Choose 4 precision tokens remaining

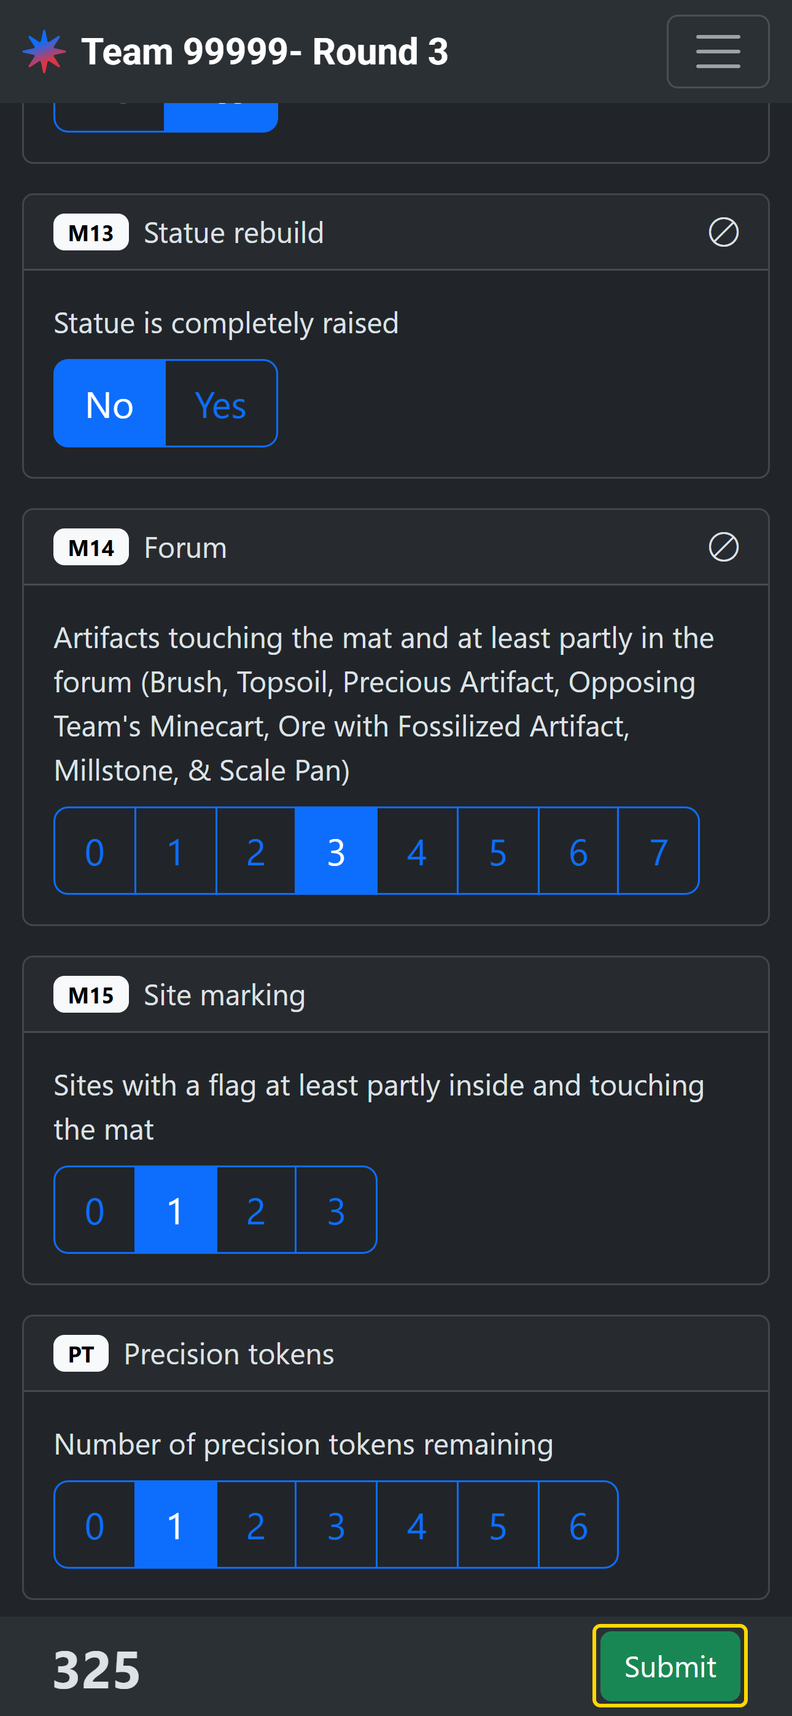point(417,1525)
